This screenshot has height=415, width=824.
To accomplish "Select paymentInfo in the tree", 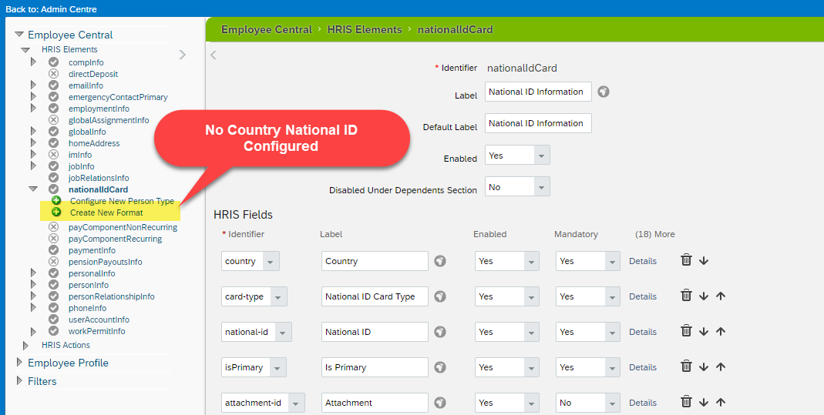I will pos(92,250).
